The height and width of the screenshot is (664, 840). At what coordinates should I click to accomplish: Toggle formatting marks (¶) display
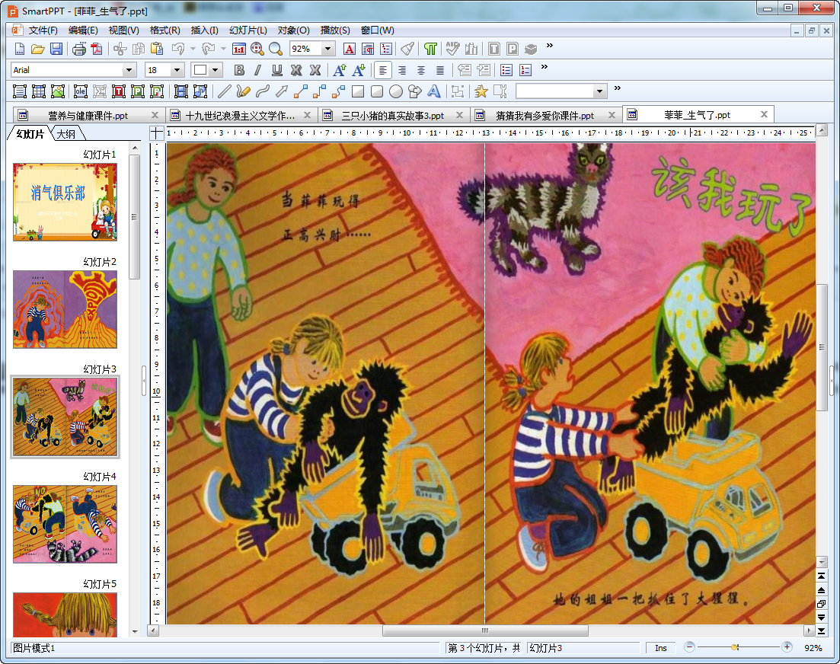pos(431,49)
